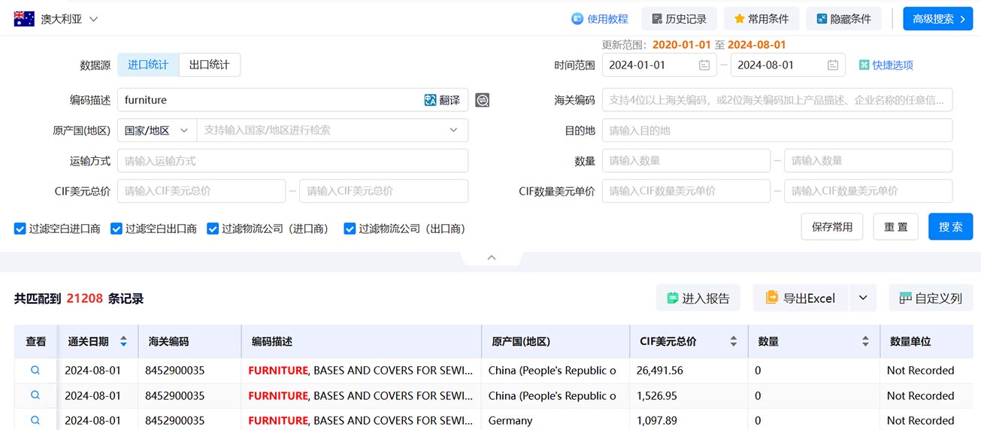Open 常用条件 saved conditions
Image resolution: width=981 pixels, height=430 pixels.
click(x=761, y=19)
